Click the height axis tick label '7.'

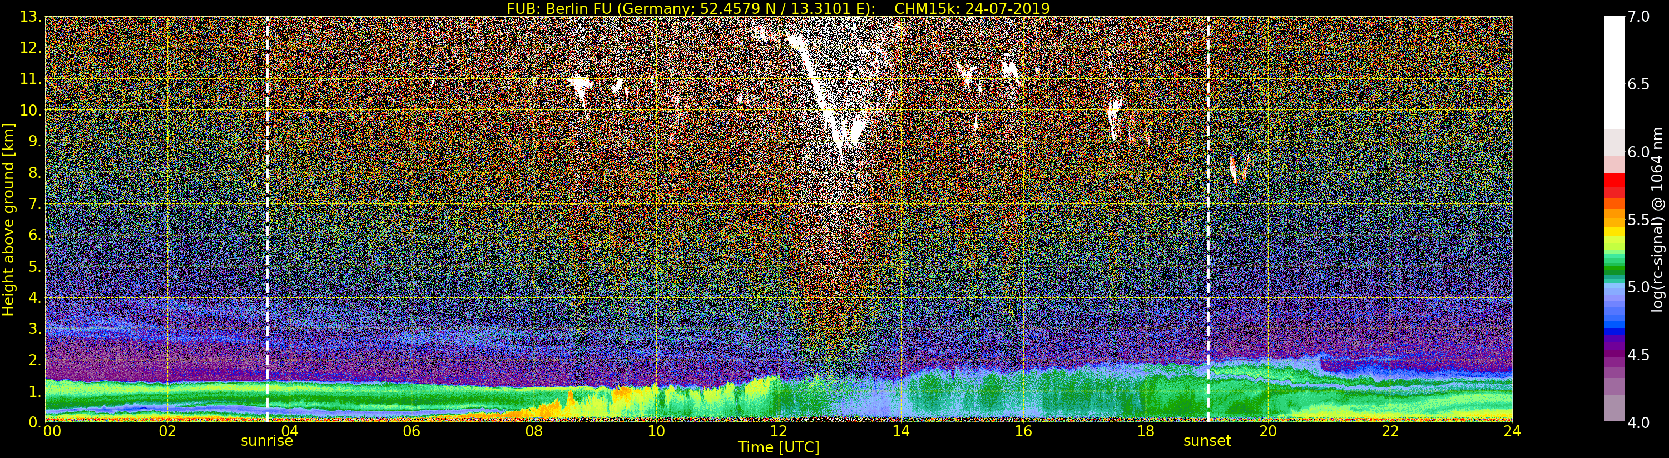coord(34,204)
